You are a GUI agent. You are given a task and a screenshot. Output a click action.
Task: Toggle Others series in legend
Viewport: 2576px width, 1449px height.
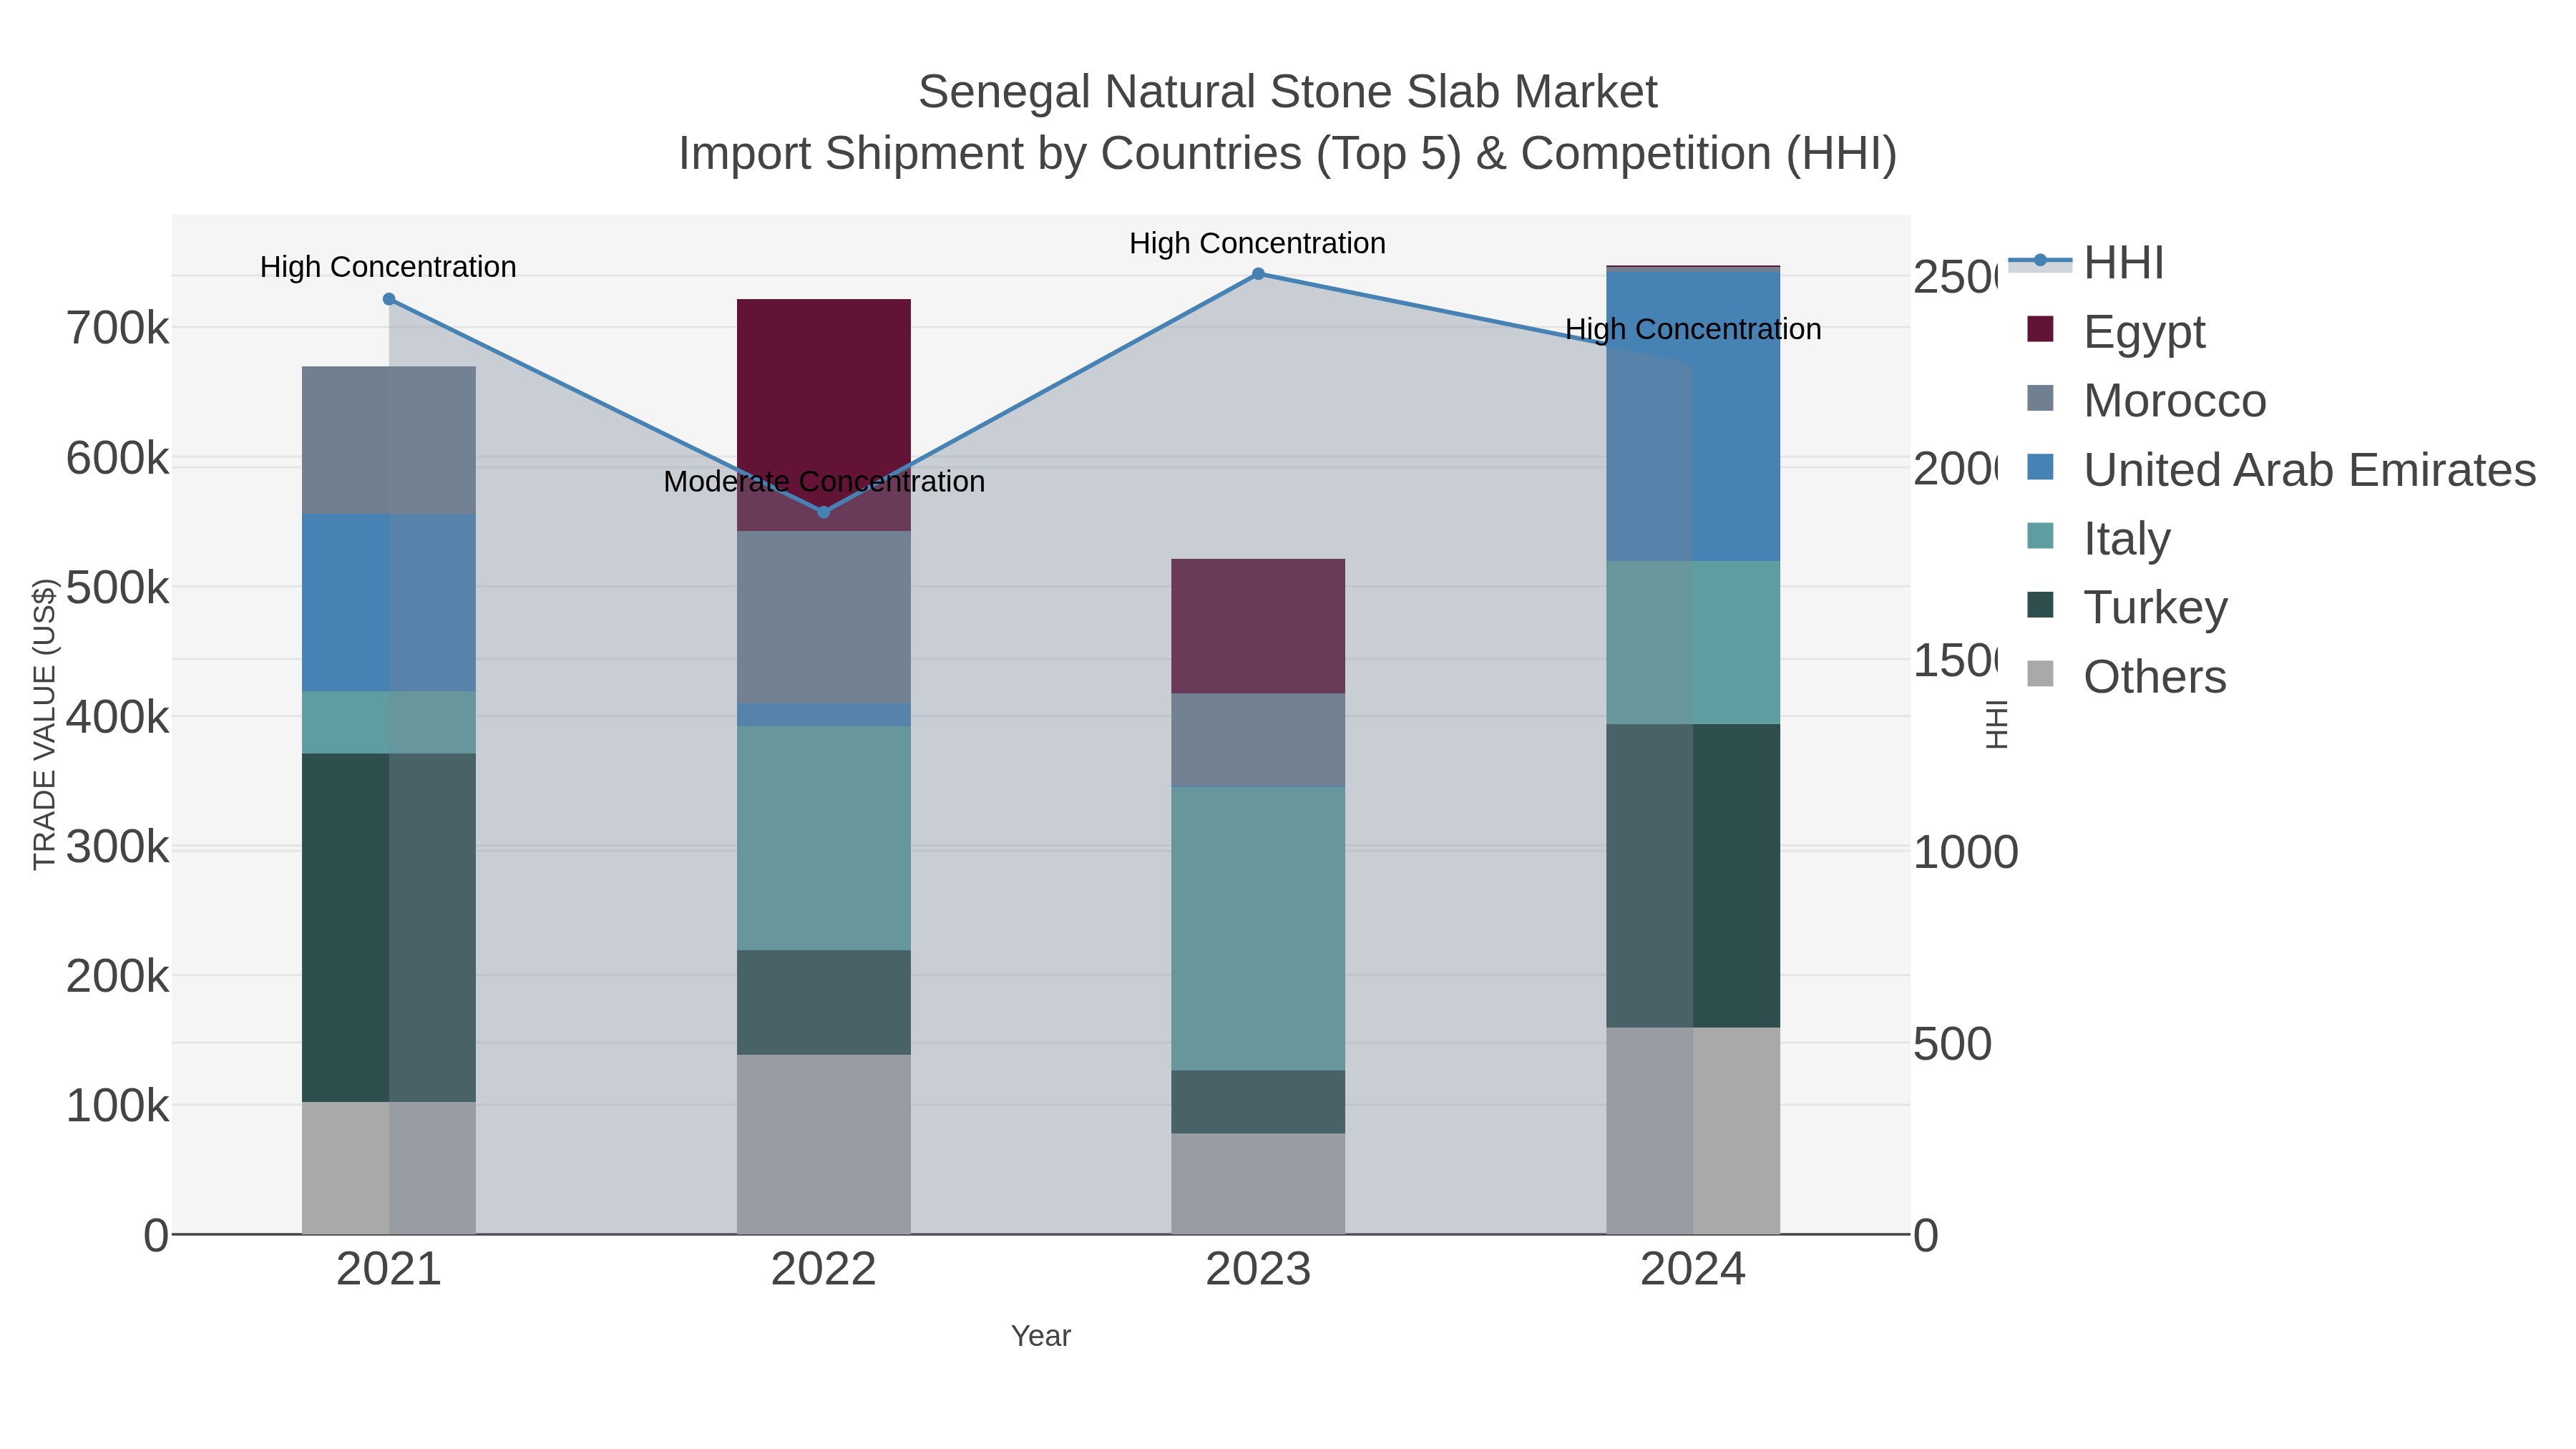click(2126, 677)
